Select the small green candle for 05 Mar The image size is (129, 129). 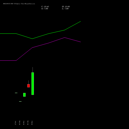tap(25, 95)
